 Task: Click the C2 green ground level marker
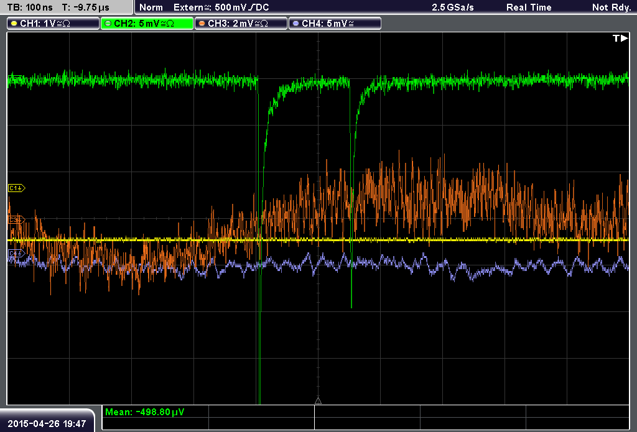point(16,79)
